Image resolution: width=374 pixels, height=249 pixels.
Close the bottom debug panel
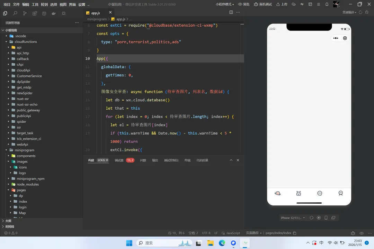[x=238, y=160]
